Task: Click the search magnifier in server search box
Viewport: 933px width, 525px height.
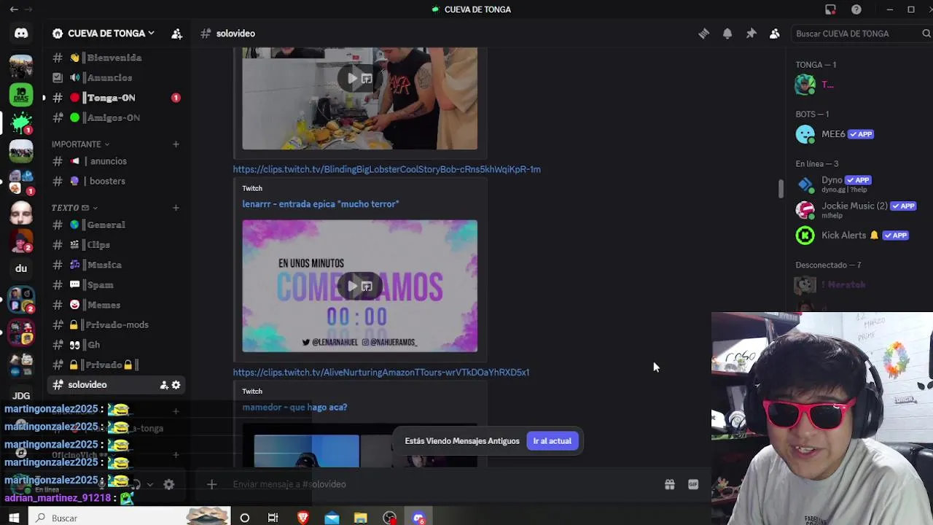Action: tap(926, 34)
